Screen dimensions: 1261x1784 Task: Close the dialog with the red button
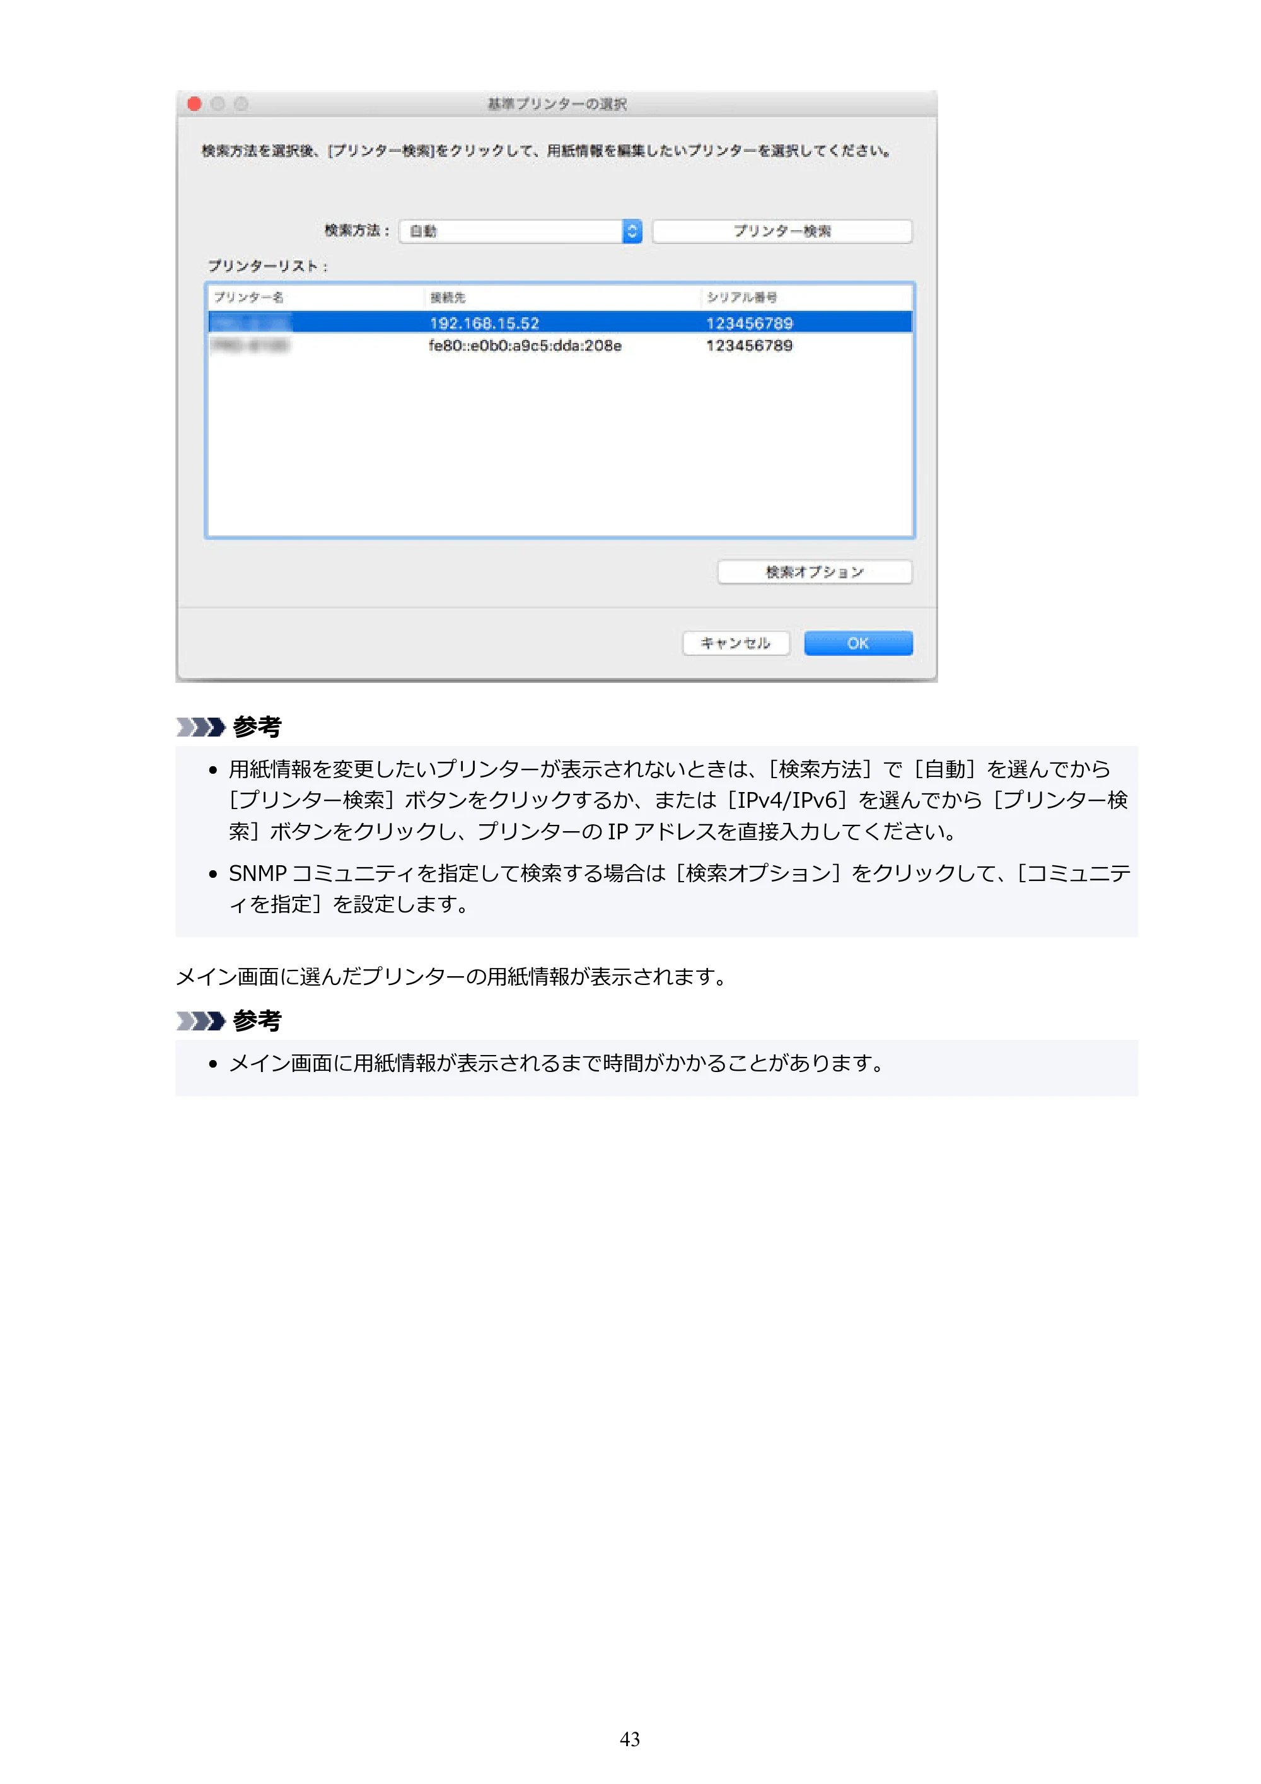tap(195, 103)
